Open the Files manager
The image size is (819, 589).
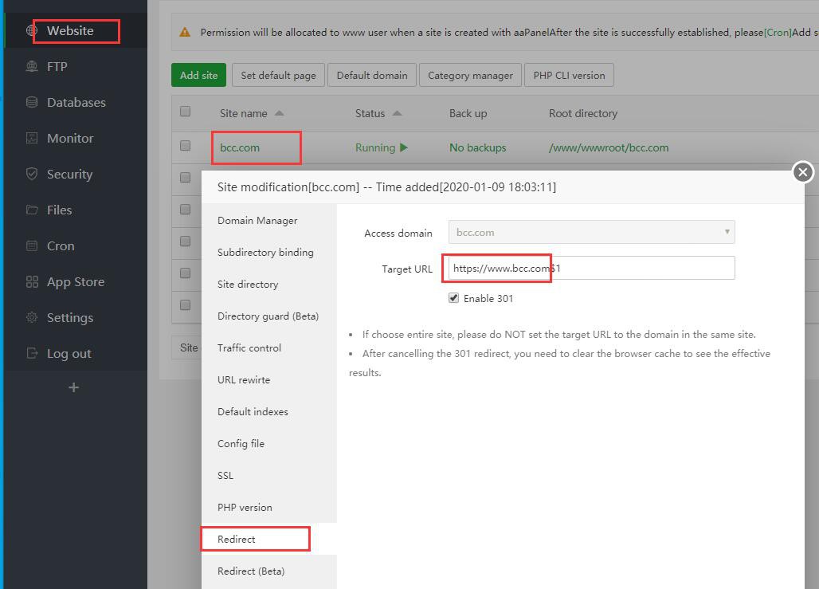click(59, 210)
